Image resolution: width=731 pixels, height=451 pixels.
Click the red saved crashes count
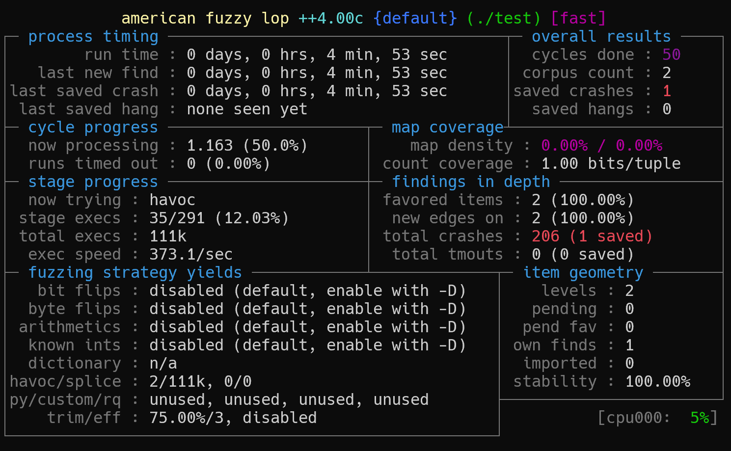point(667,91)
